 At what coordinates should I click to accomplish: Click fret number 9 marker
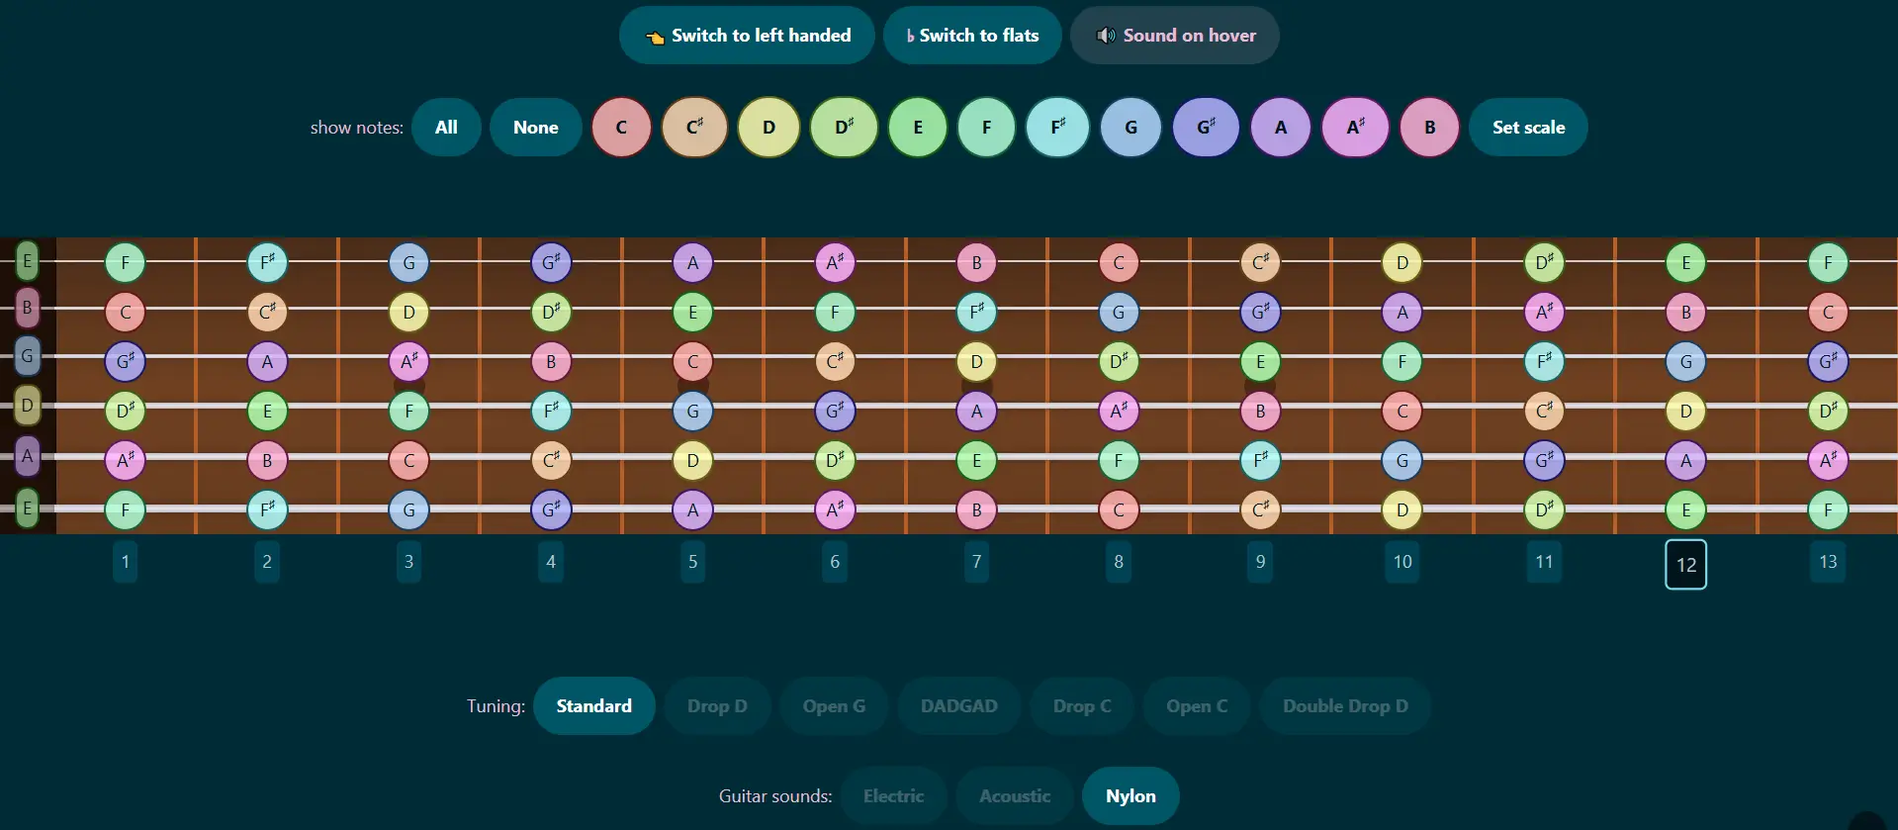[x=1260, y=562]
